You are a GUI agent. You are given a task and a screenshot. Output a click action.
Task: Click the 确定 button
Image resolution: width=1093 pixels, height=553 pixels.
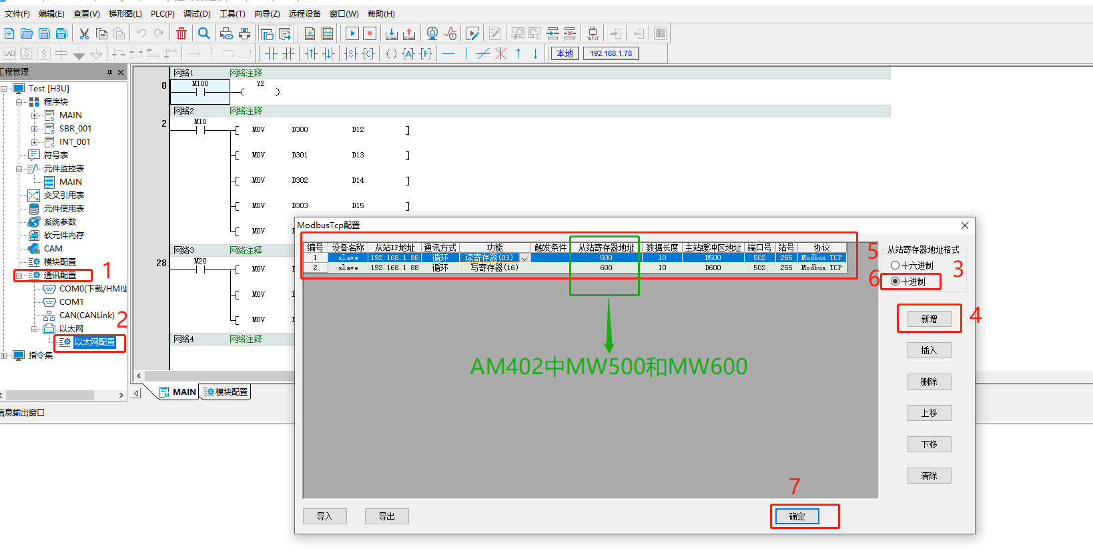[797, 516]
